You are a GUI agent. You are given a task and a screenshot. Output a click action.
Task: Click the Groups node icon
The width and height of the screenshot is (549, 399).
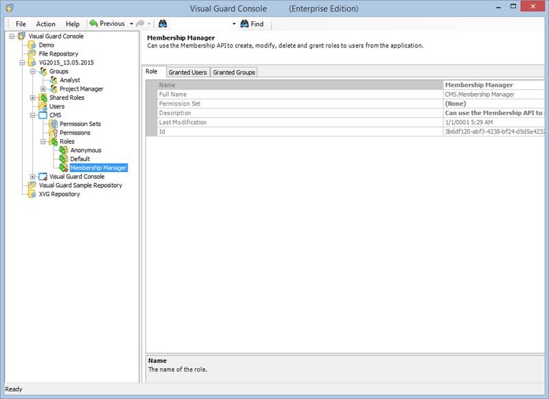(x=43, y=71)
